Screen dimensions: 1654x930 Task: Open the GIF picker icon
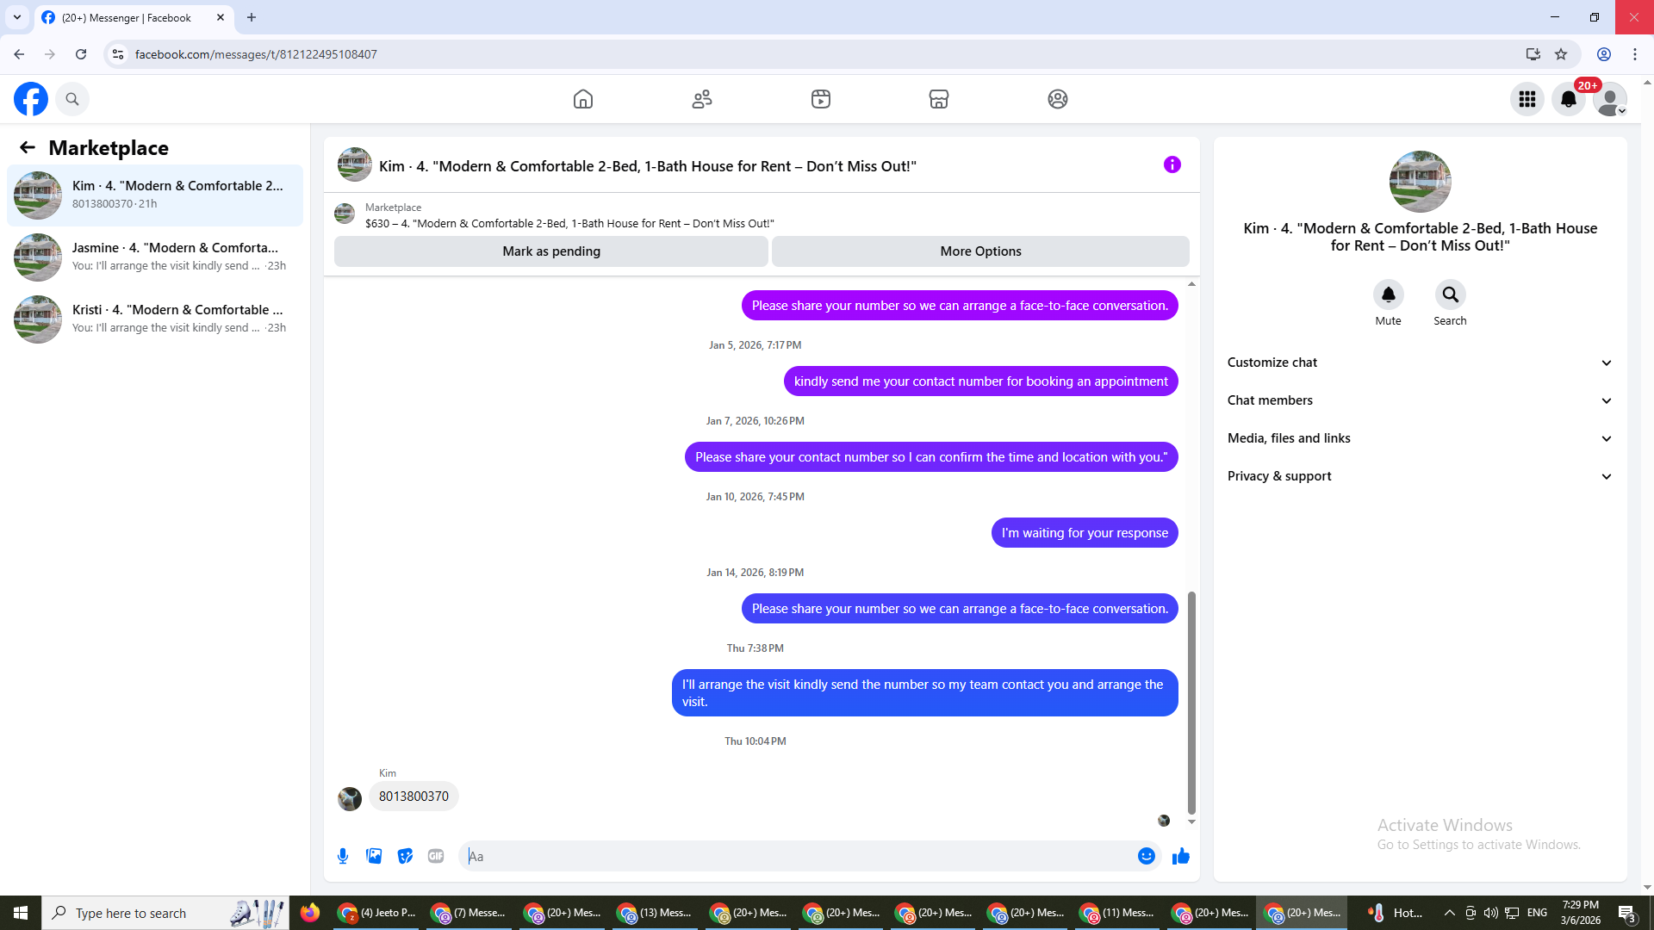[436, 856]
